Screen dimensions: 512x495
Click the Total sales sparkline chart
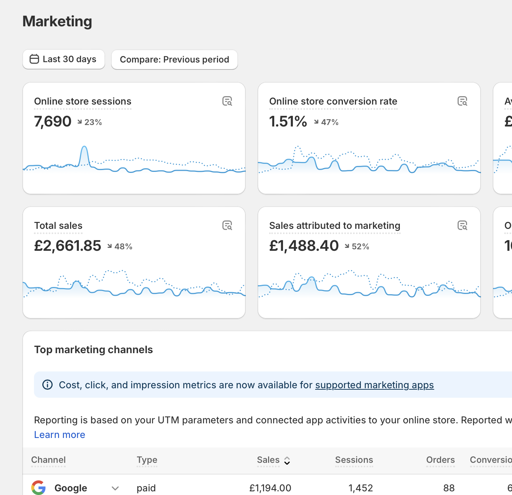click(134, 284)
